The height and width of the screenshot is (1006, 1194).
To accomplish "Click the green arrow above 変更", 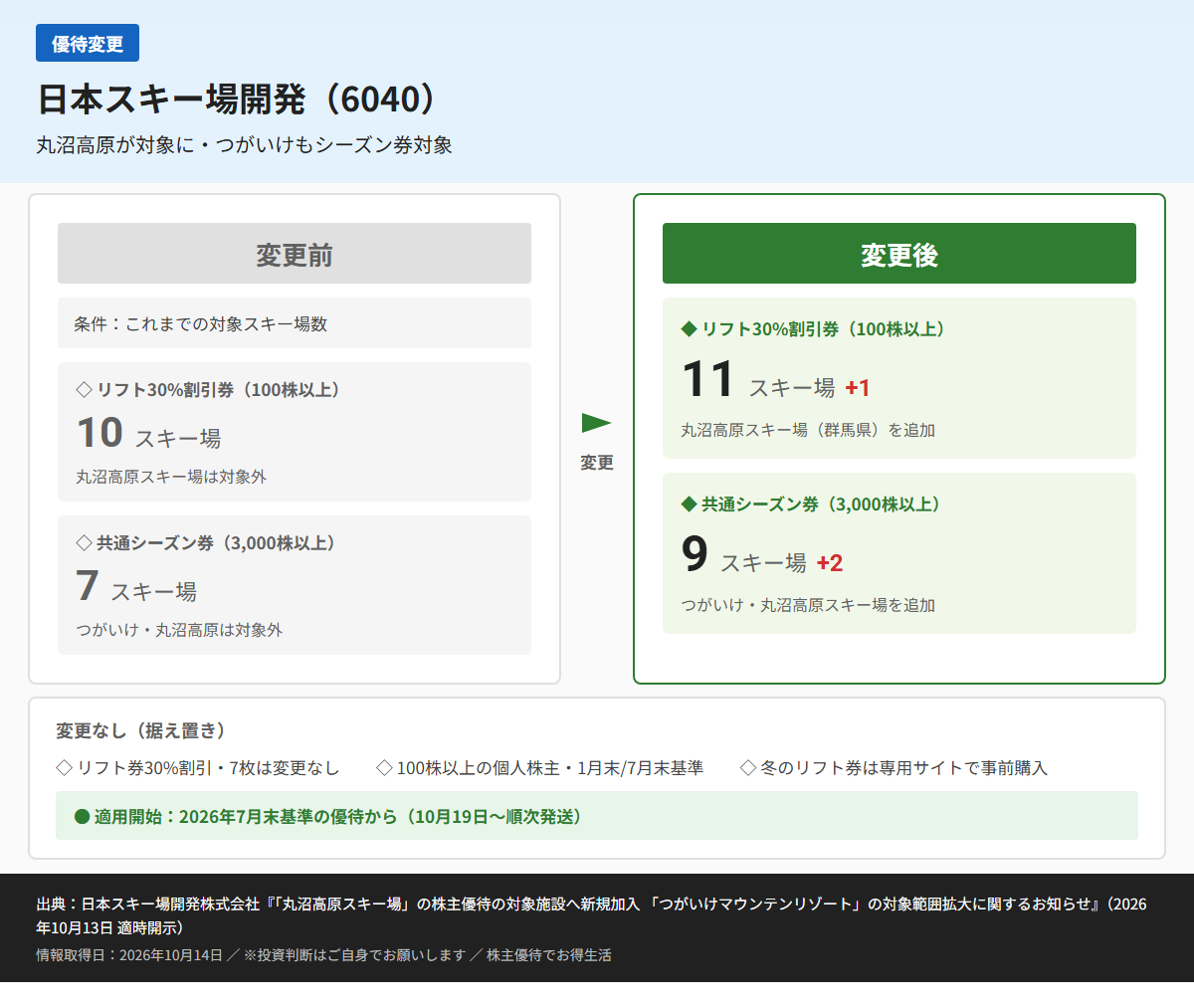I will (596, 423).
